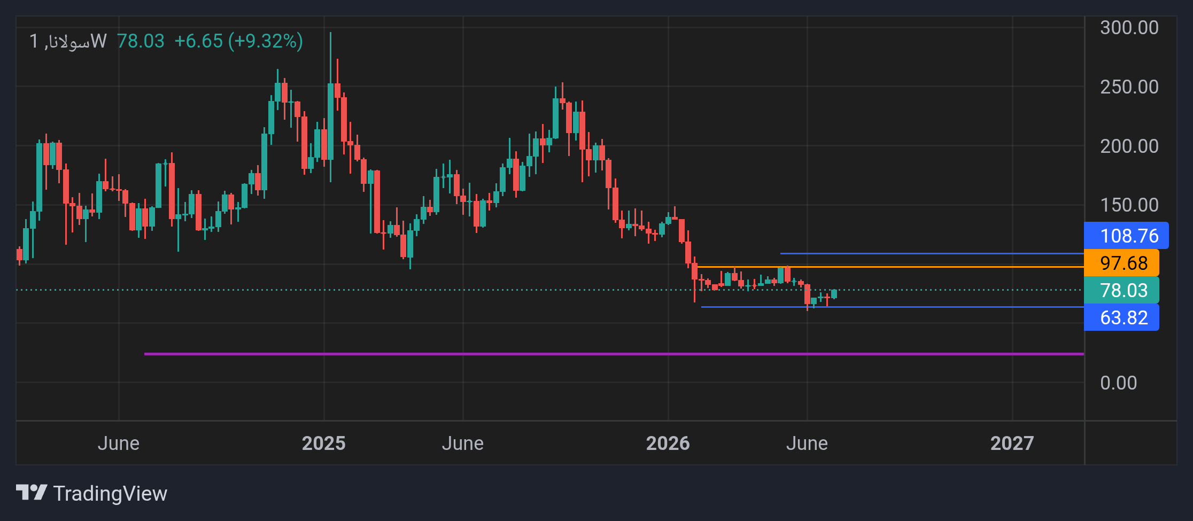Select the blue 63.82 price tag
1193x521 pixels.
point(1121,317)
